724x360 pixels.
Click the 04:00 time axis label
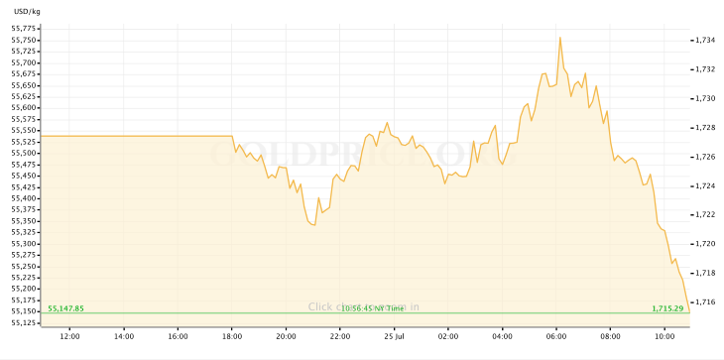502,336
